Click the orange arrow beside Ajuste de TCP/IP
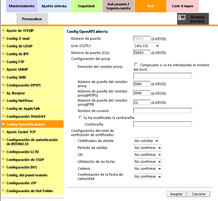The width and height of the screenshot is (218, 201). coord(4,30)
